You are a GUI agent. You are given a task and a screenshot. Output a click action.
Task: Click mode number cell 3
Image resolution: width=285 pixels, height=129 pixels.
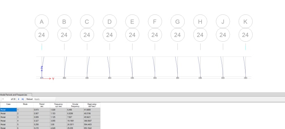(25, 117)
